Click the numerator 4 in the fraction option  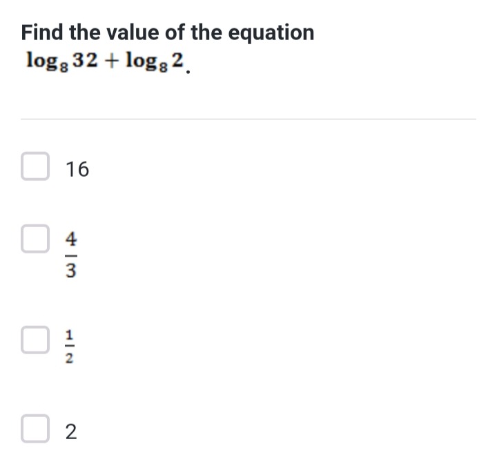click(x=71, y=240)
